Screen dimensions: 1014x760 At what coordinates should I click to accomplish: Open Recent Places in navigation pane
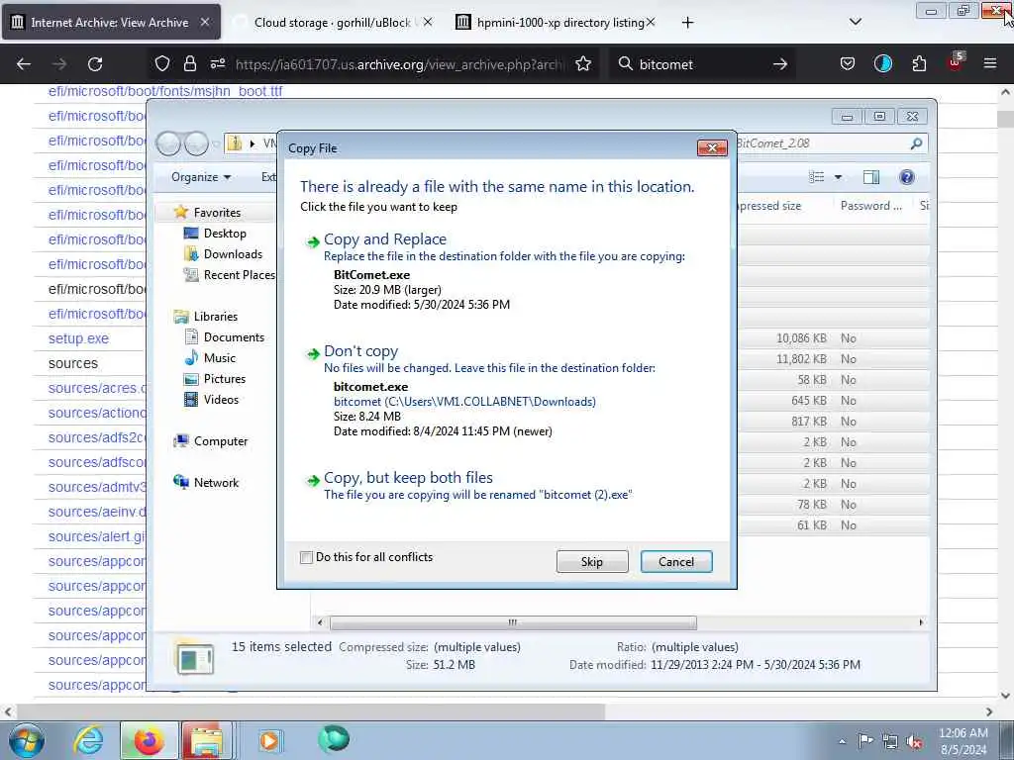coord(239,275)
